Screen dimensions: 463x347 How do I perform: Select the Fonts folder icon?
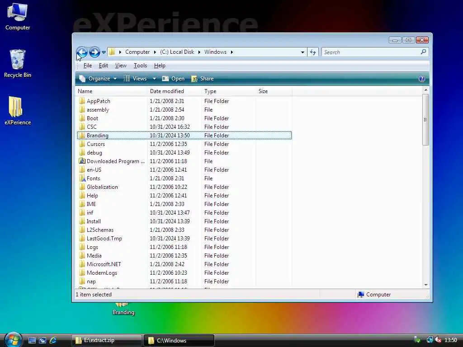82,178
